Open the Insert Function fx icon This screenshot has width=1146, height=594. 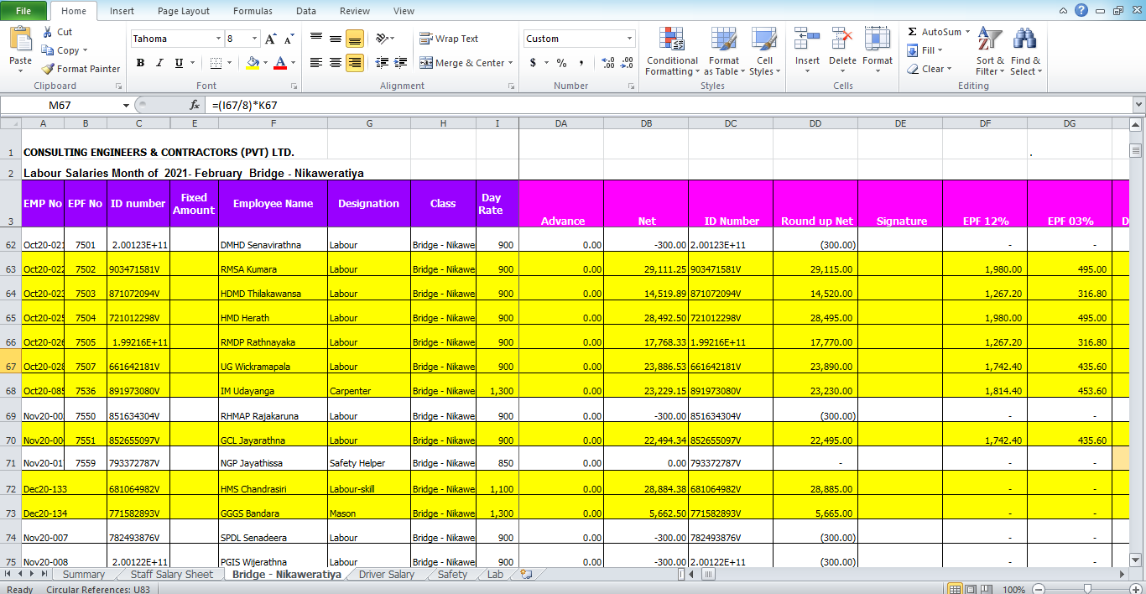click(195, 105)
